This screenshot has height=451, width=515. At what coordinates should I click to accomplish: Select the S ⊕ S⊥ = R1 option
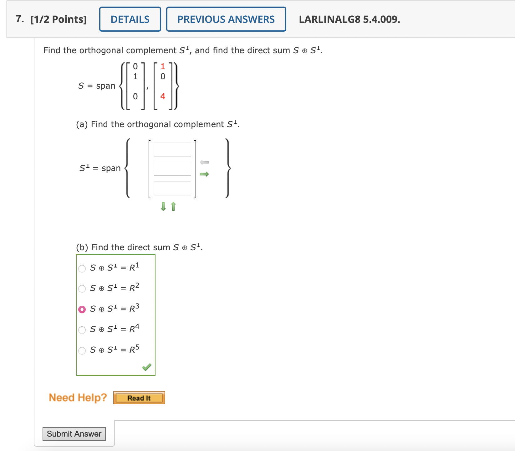pos(82,268)
